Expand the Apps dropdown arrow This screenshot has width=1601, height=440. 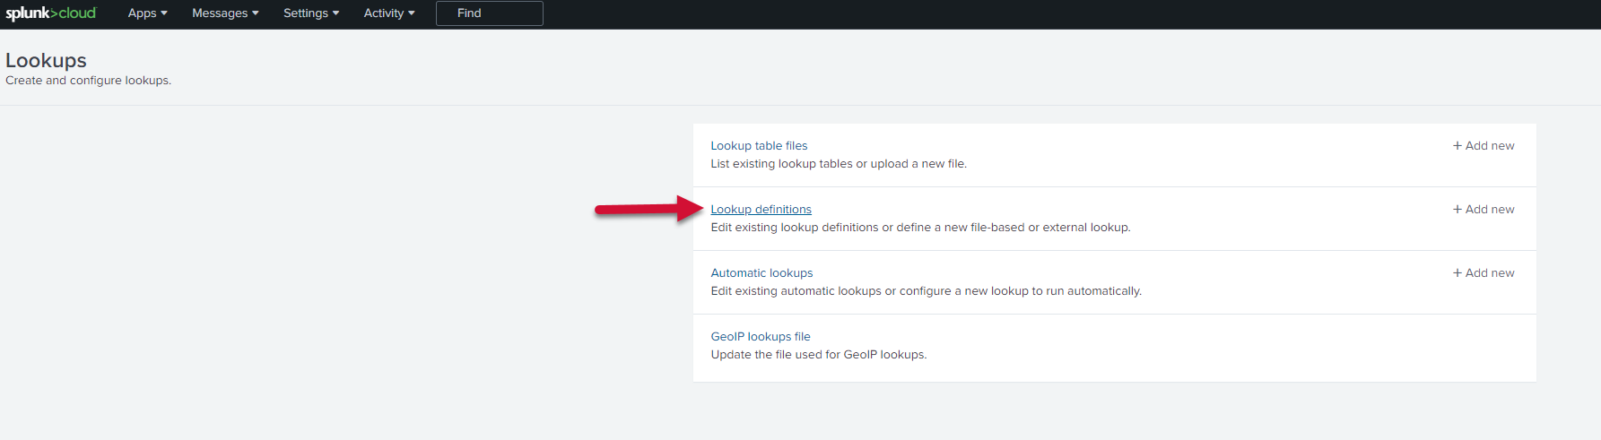pos(164,13)
